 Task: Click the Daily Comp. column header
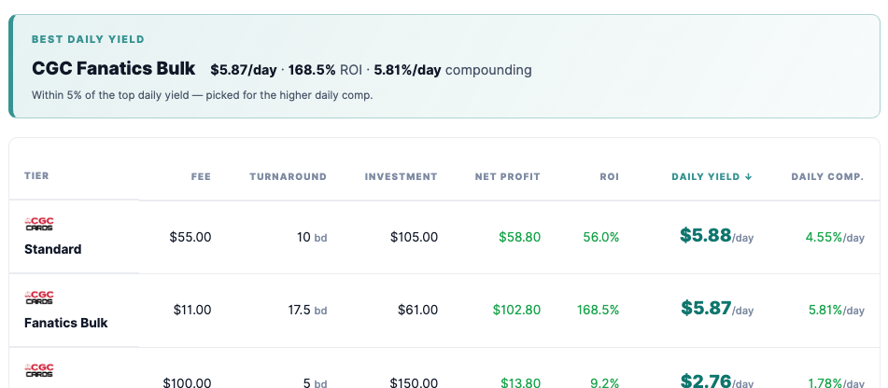click(827, 176)
